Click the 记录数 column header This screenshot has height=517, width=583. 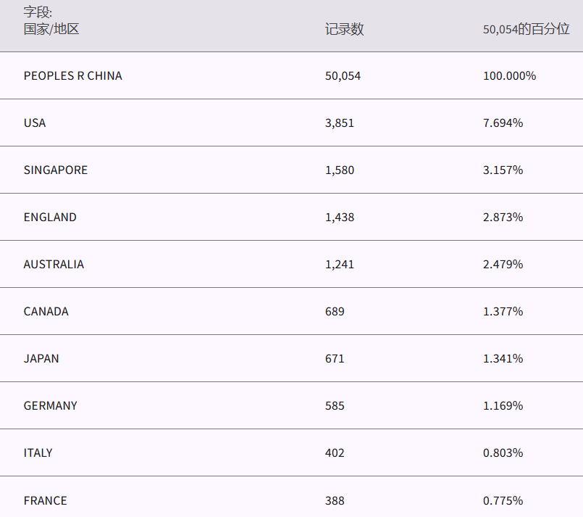pyautogui.click(x=344, y=29)
